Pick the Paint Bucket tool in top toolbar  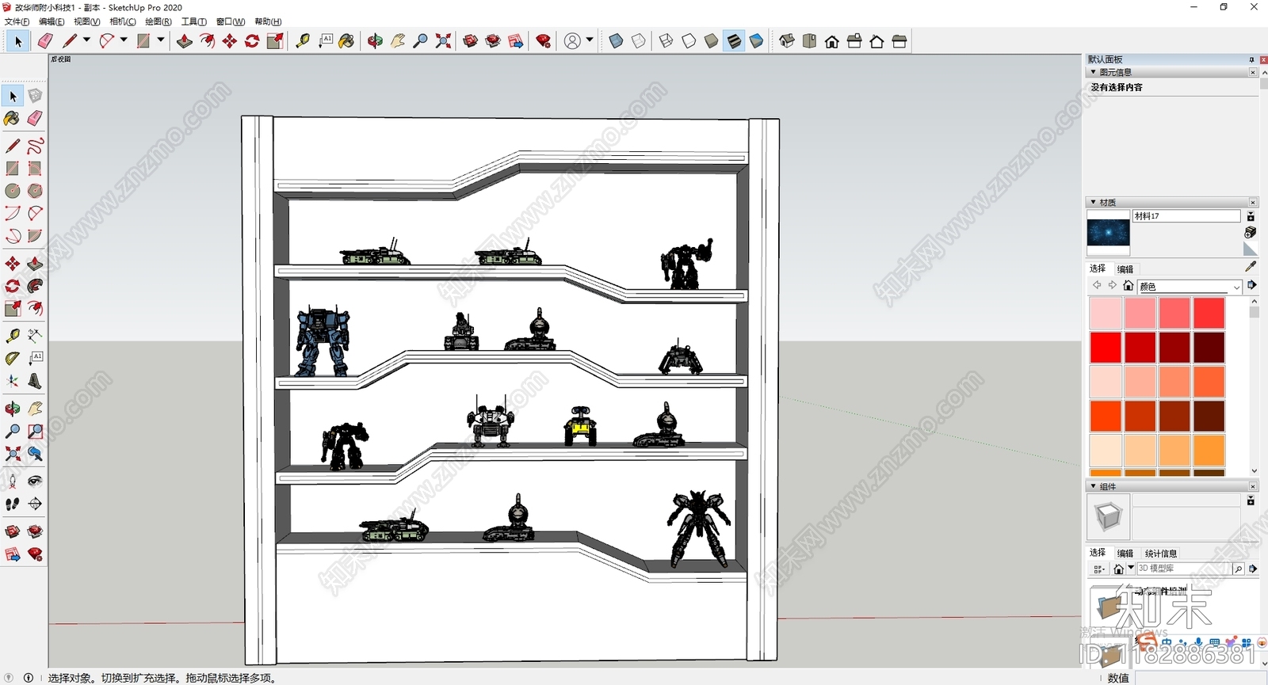pos(347,41)
